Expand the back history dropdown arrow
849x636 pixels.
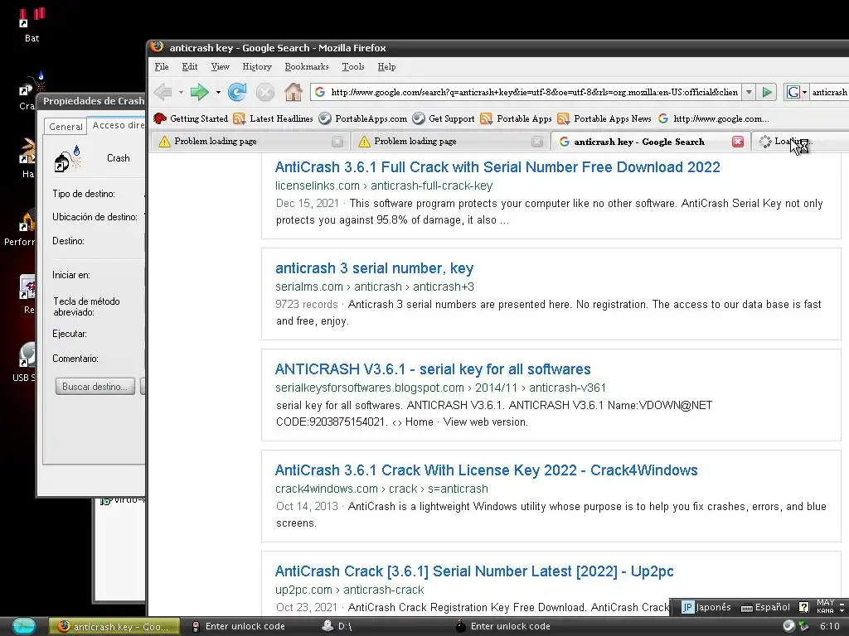(181, 93)
